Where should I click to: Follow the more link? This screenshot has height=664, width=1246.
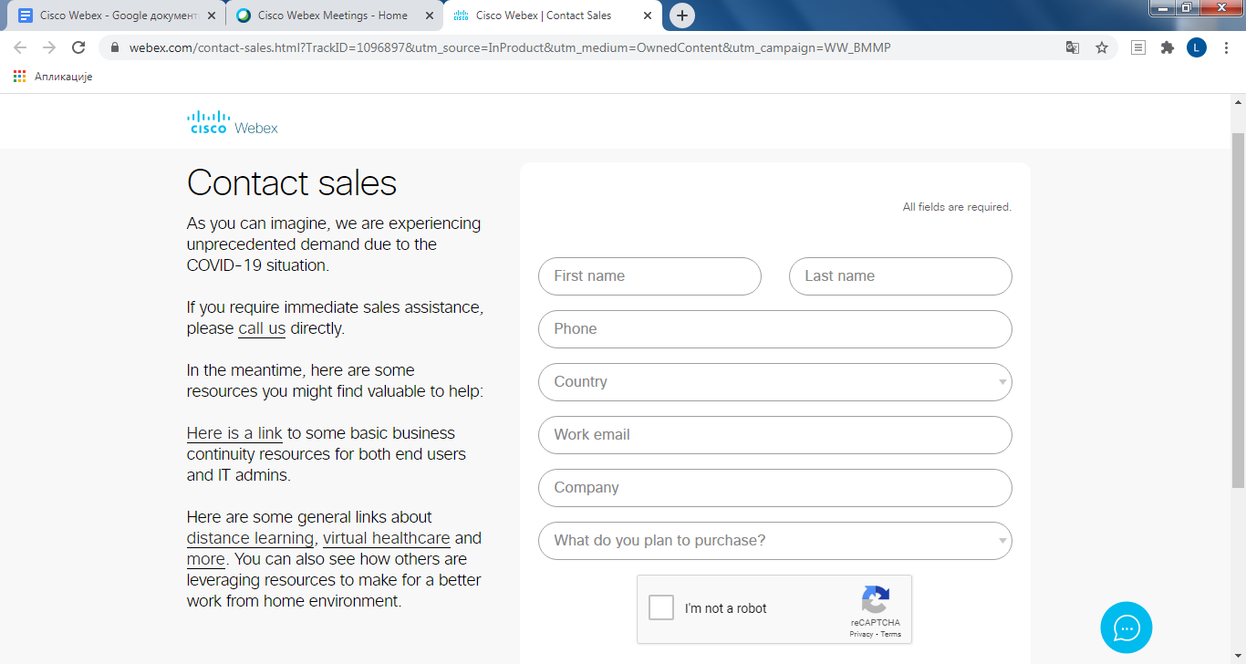click(206, 559)
